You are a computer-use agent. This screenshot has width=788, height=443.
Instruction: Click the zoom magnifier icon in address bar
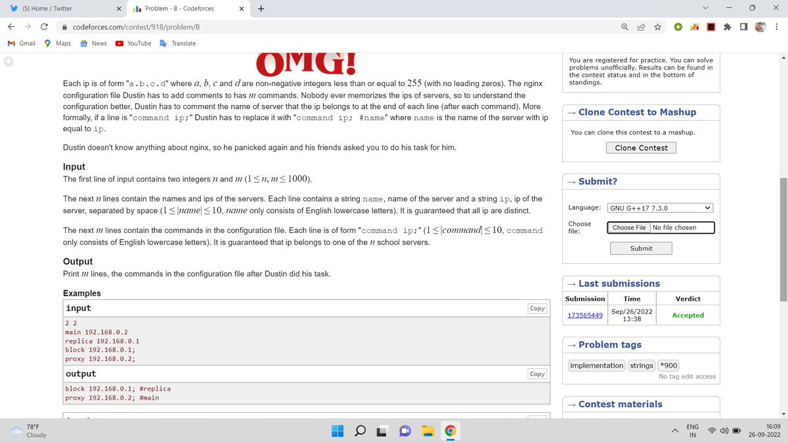624,27
